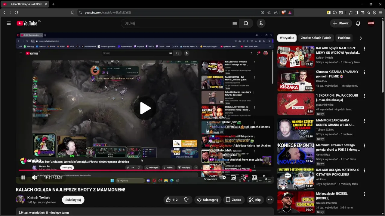Start voice search with the microphone
Screen dimensions: 385x216
(x=261, y=23)
